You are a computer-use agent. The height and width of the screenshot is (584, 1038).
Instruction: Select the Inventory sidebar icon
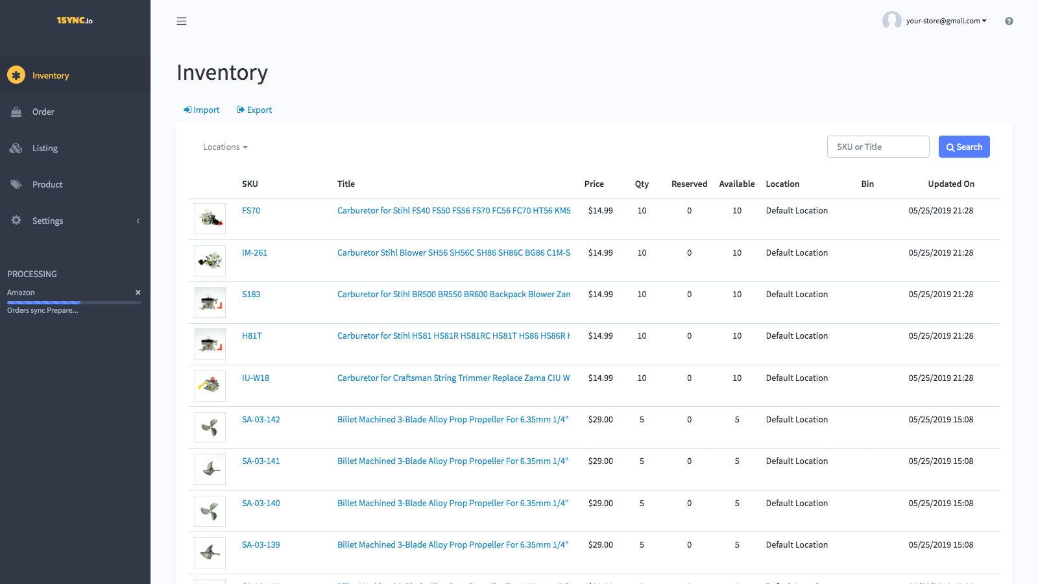pos(16,75)
